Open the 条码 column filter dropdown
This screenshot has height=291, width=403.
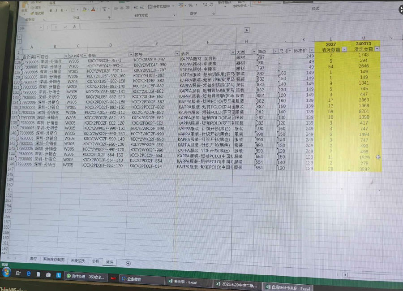[131, 55]
